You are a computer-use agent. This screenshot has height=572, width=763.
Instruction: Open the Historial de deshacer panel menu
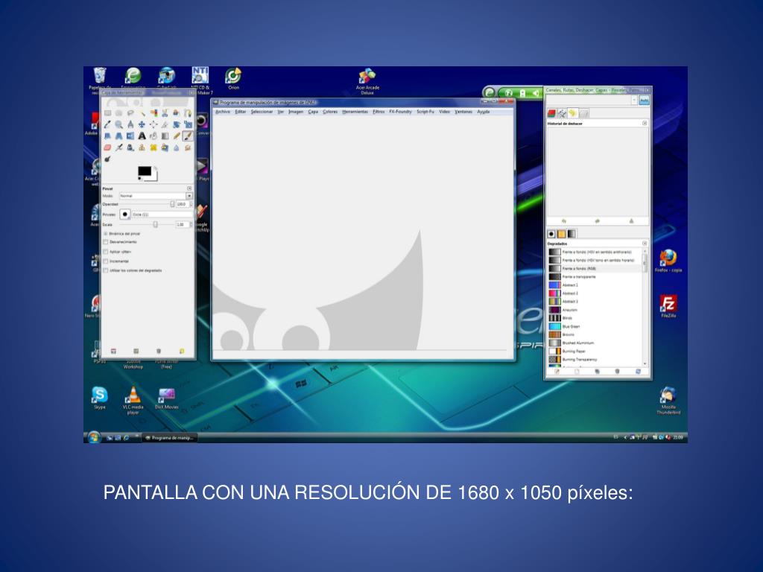pyautogui.click(x=645, y=123)
